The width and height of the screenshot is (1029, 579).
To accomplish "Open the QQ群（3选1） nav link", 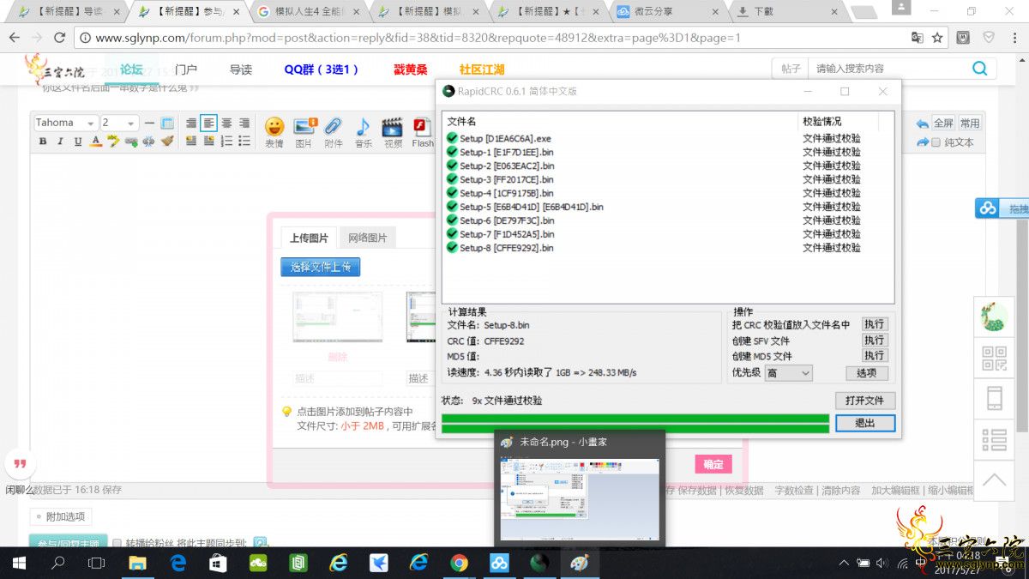I will pos(322,69).
